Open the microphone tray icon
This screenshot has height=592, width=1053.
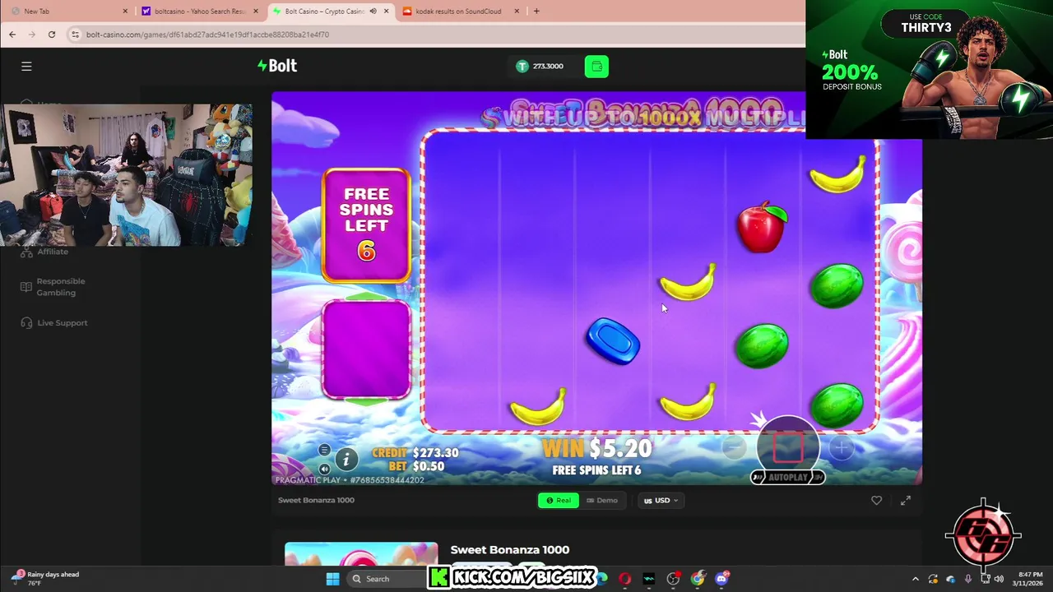pos(968,579)
